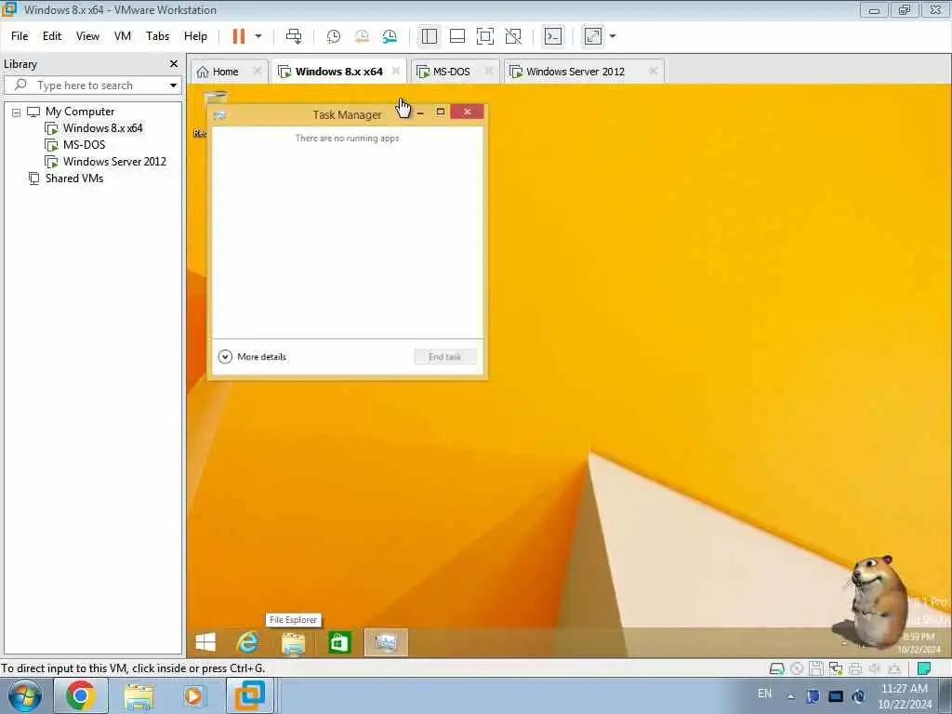Expand More details in Task Manager

[252, 357]
